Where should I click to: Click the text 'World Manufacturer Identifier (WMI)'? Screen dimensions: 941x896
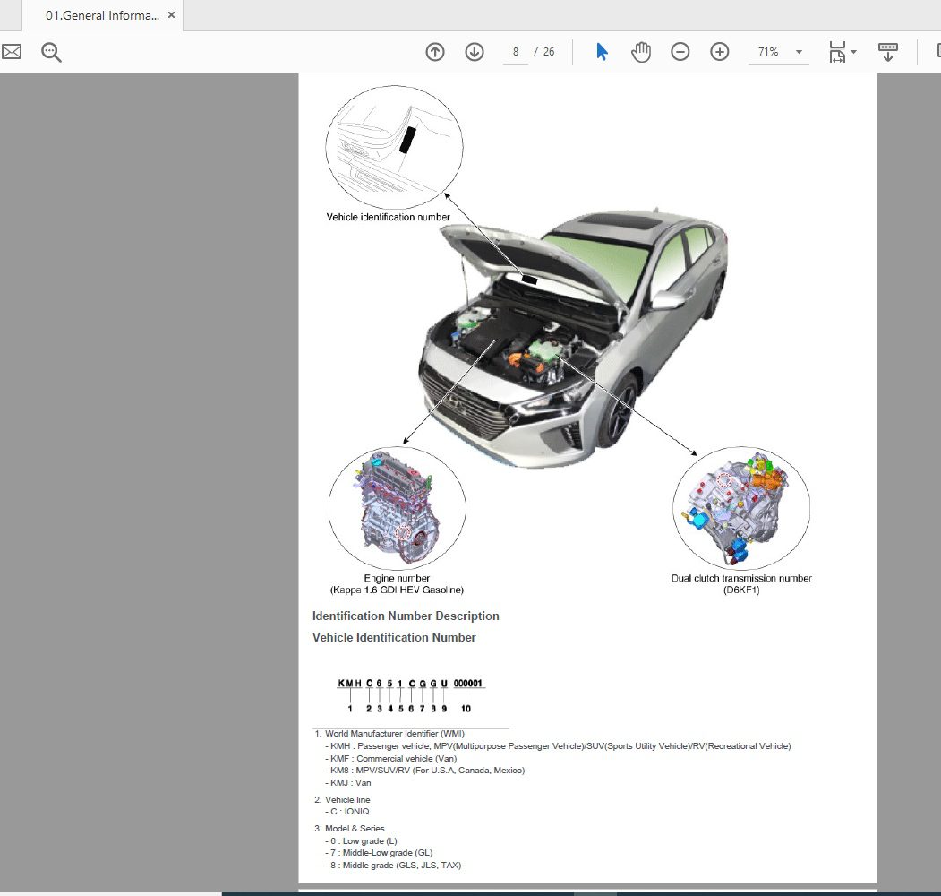(x=395, y=733)
